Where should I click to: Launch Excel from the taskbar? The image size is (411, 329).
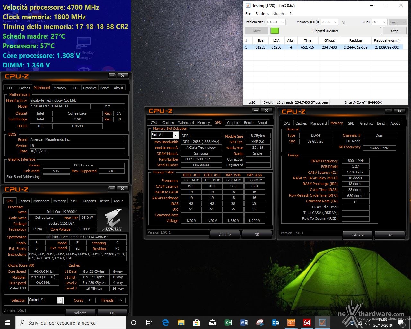point(228,323)
